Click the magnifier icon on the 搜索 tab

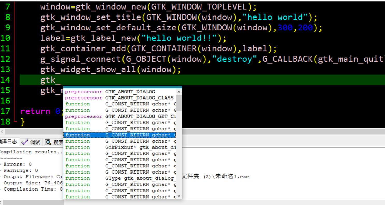tap(48, 142)
